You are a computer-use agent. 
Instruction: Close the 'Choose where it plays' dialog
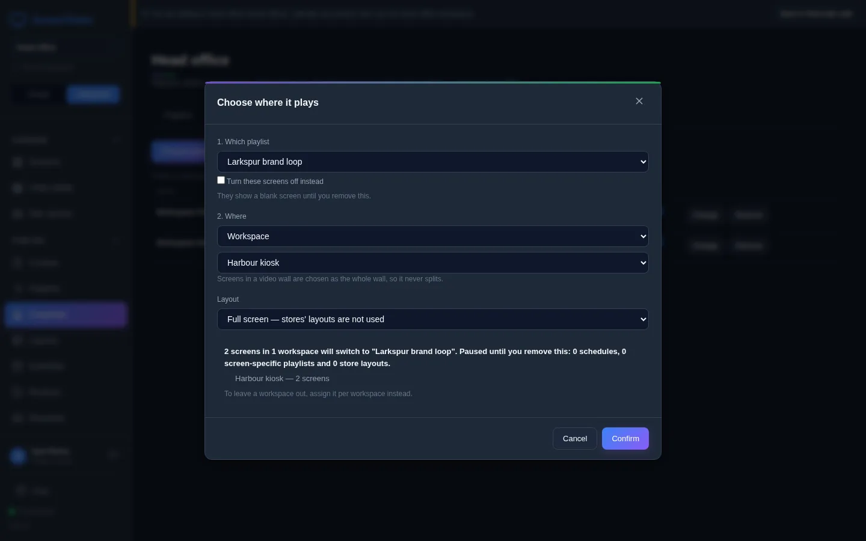[x=639, y=101]
